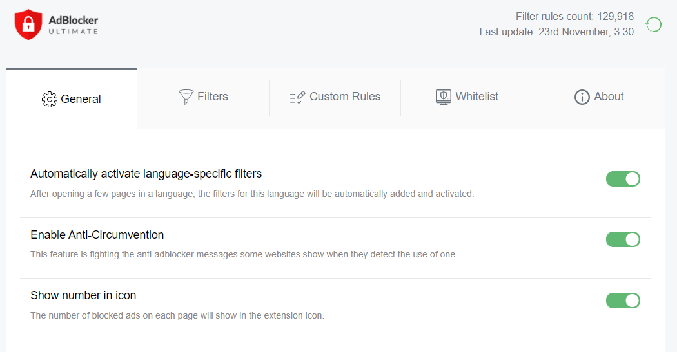Click the 'Show number in icon' title

click(83, 295)
